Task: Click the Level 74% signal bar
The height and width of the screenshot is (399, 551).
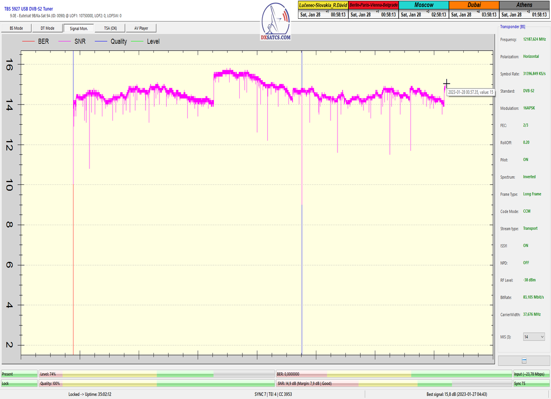Action: (x=156, y=374)
